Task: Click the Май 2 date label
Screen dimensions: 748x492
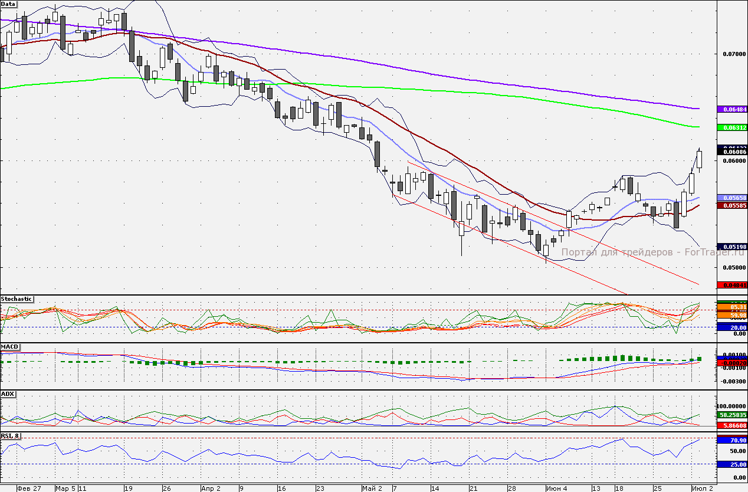Action: [x=373, y=488]
